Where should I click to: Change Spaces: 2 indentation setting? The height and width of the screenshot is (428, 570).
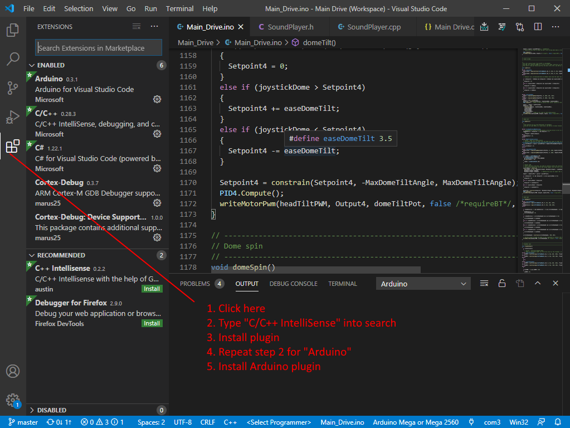[x=151, y=422]
